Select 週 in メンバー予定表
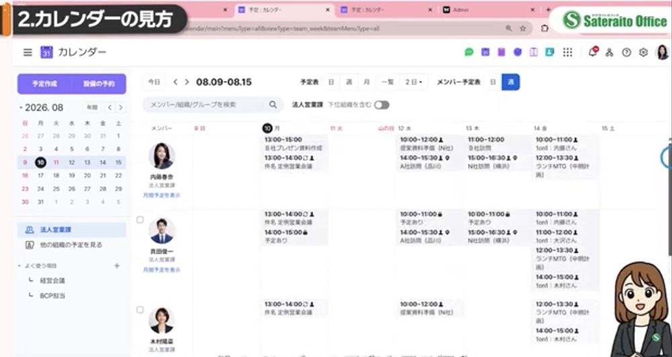672x357 pixels. click(511, 82)
